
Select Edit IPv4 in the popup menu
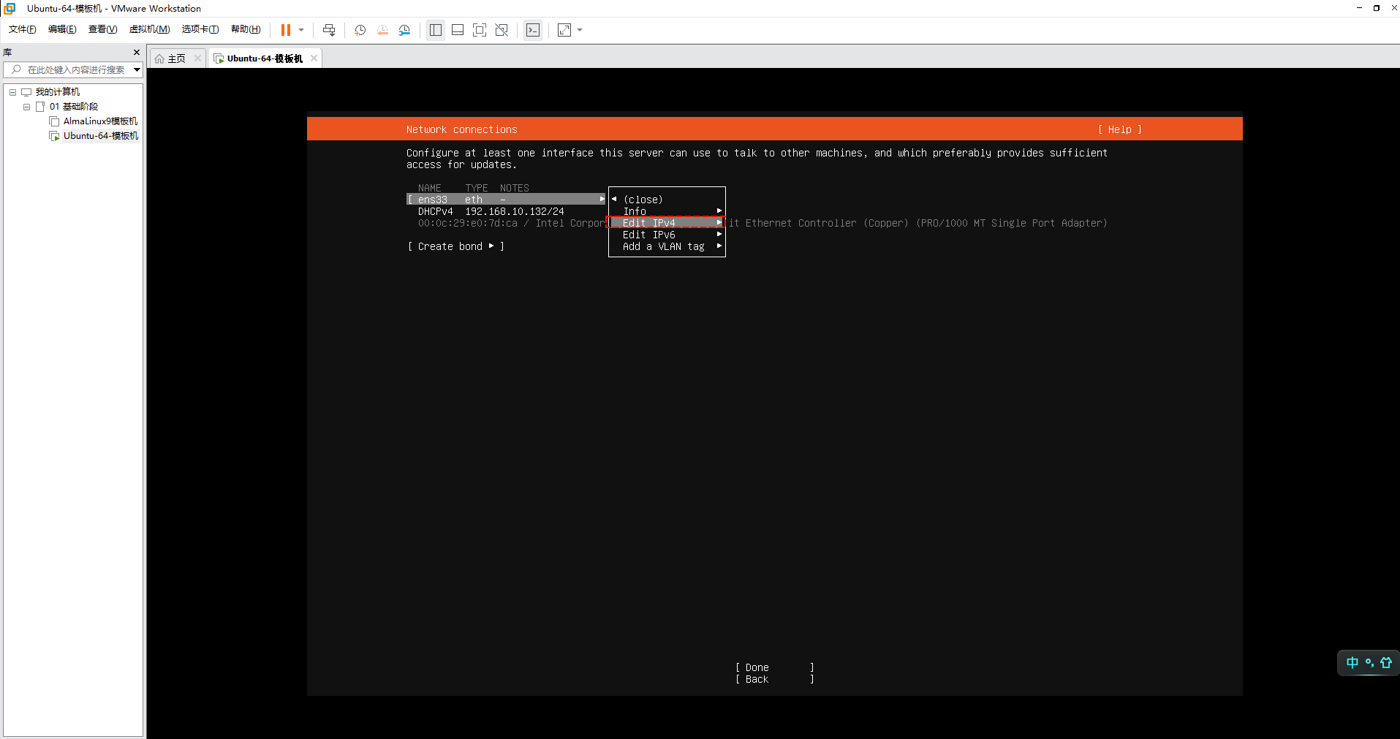(649, 223)
